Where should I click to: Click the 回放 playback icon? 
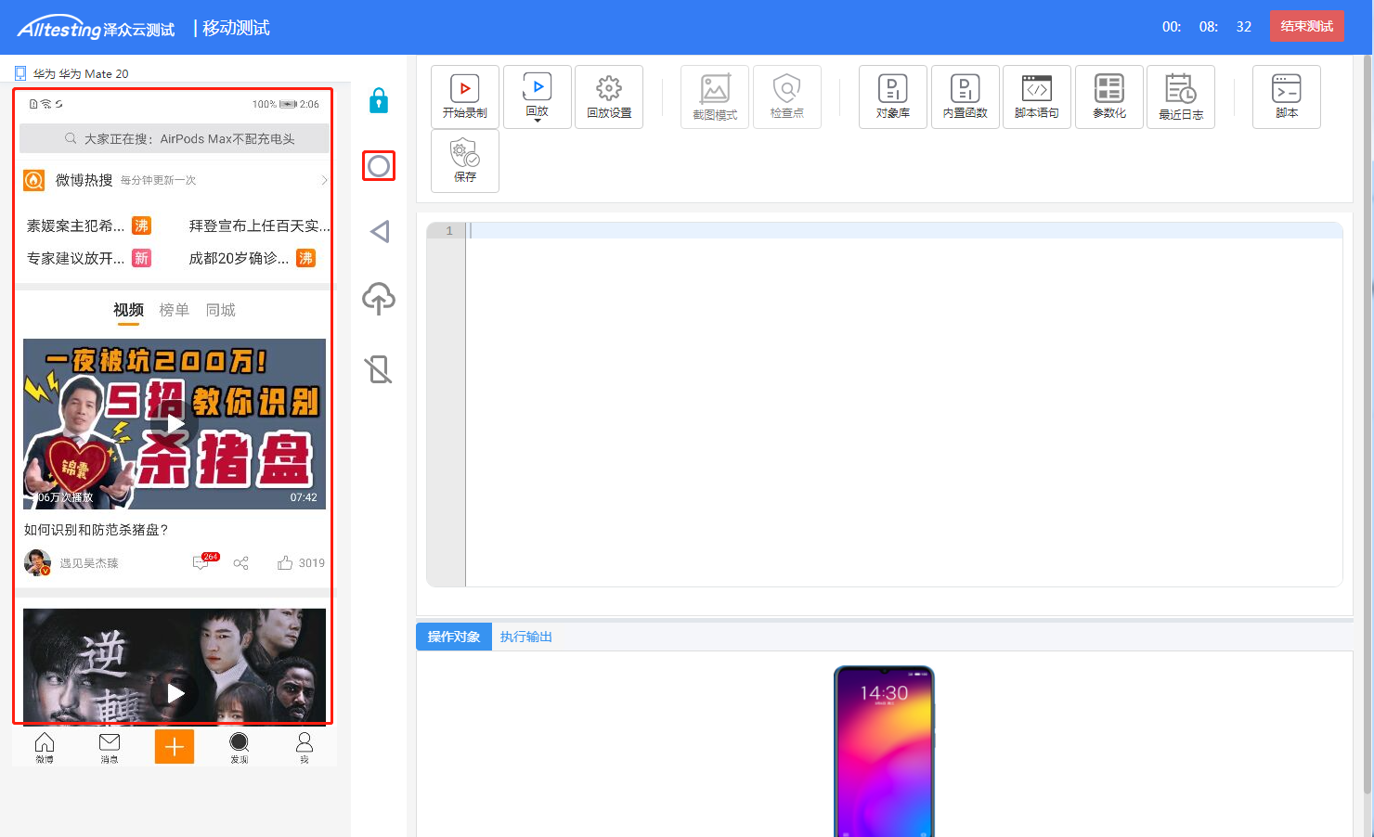pyautogui.click(x=538, y=86)
